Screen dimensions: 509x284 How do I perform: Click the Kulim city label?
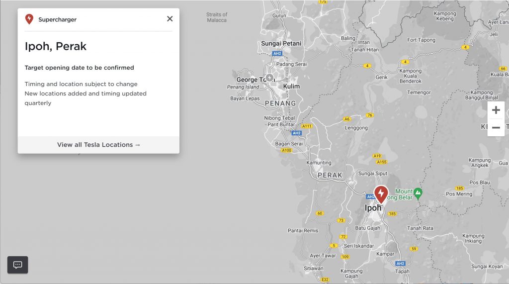[291, 87]
